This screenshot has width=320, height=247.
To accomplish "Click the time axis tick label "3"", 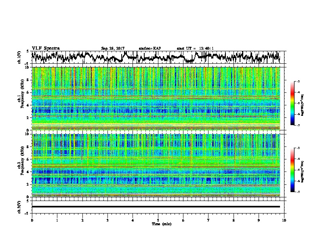I will click(x=107, y=220).
